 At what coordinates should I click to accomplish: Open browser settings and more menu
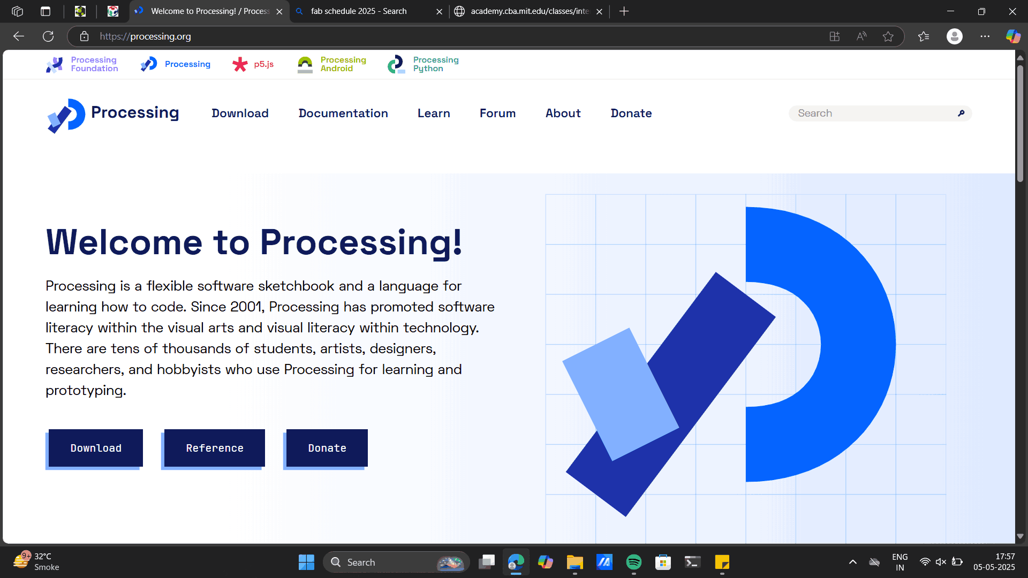point(985,36)
